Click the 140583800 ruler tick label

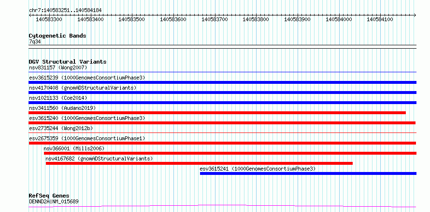256,19
